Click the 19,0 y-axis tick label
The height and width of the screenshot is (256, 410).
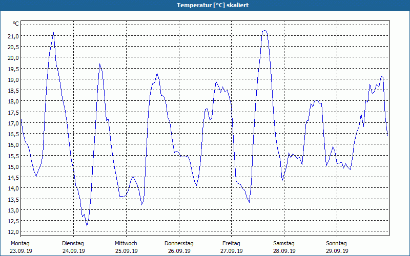(13, 80)
